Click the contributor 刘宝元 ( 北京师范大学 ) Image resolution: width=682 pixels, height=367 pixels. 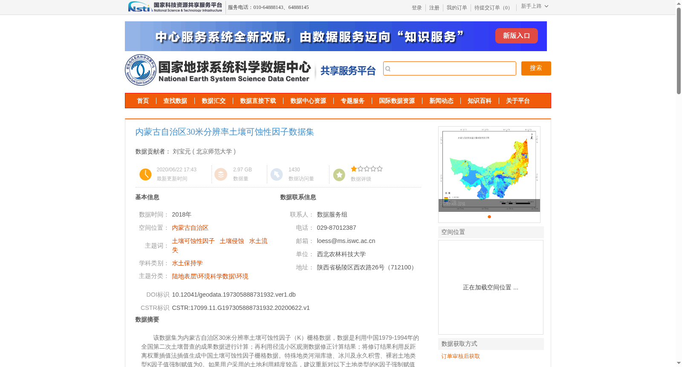pos(204,151)
